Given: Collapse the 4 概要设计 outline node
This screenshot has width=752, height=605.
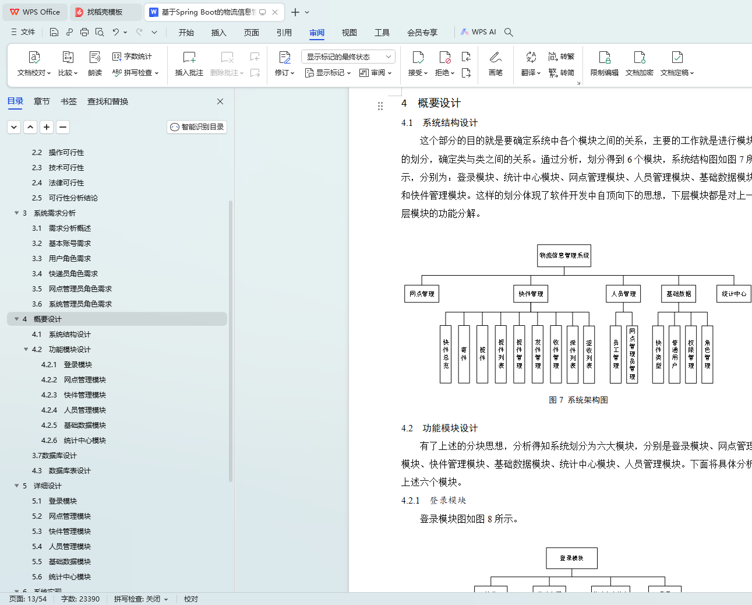Looking at the screenshot, I should [17, 319].
